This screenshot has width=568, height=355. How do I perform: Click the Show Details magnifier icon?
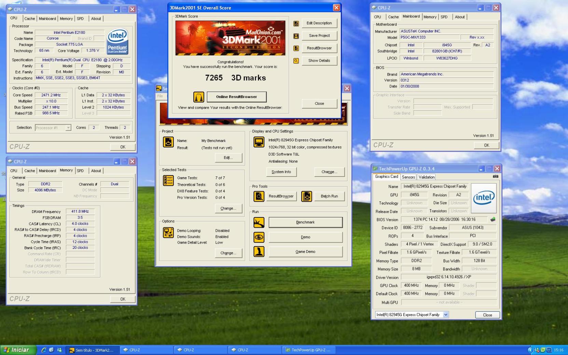click(296, 61)
